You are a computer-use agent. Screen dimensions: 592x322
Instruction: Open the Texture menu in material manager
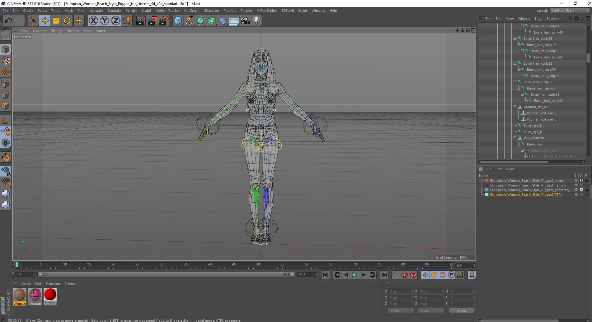click(70, 284)
